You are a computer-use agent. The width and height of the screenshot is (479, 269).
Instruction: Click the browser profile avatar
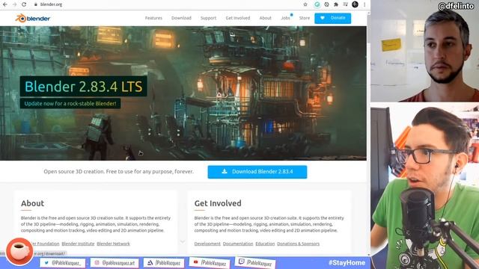[x=355, y=4]
